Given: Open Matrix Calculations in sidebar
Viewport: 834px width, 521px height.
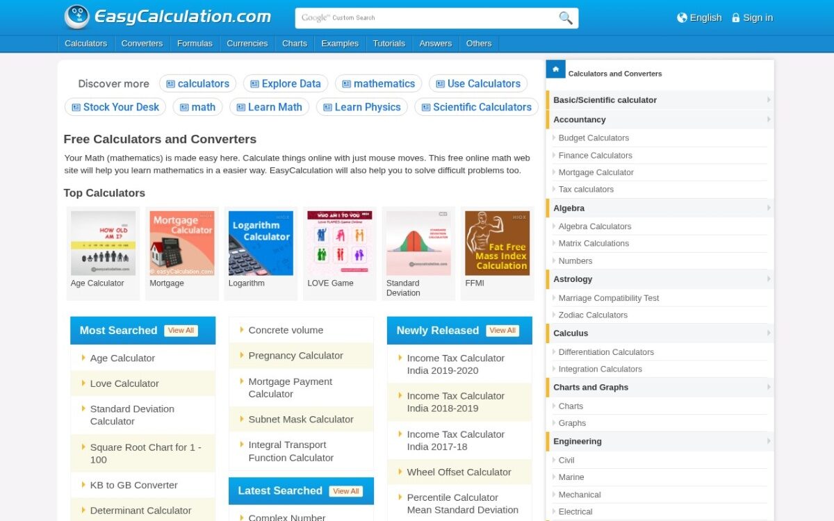Looking at the screenshot, I should coord(594,244).
